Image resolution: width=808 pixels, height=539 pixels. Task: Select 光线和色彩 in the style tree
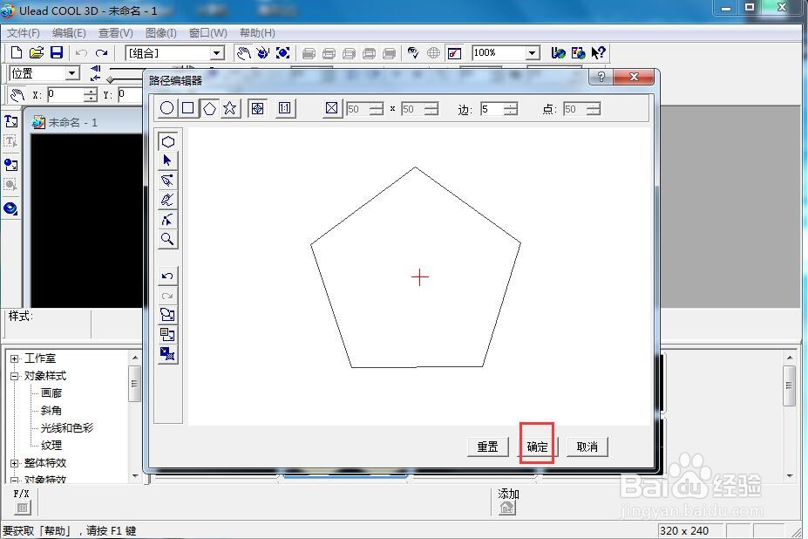click(67, 428)
